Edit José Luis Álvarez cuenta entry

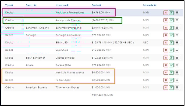click(x=171, y=73)
